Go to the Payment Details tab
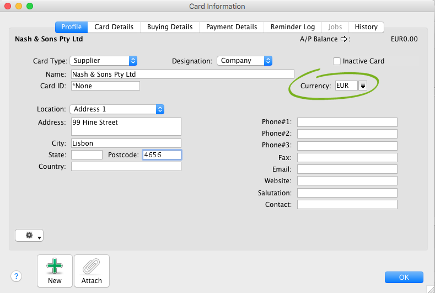Screen dimensions: 435x293 coord(232,27)
